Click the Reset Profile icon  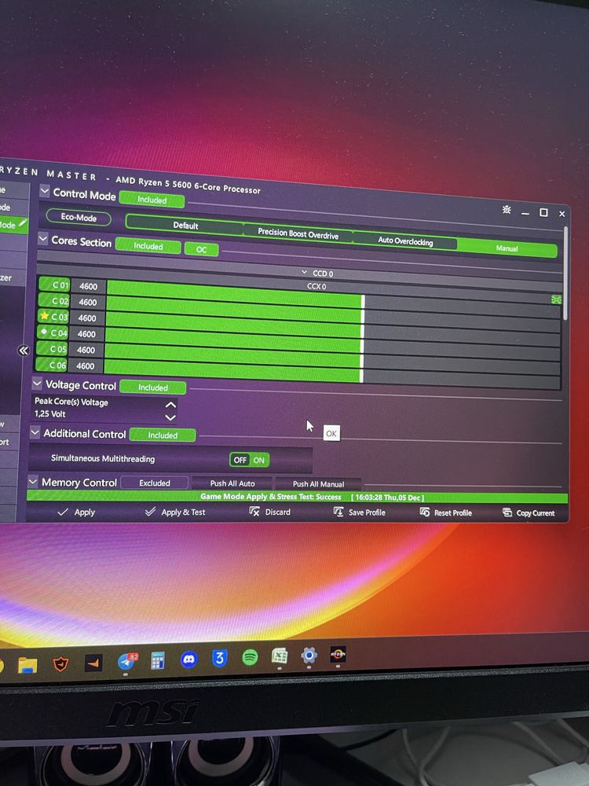[x=425, y=512]
